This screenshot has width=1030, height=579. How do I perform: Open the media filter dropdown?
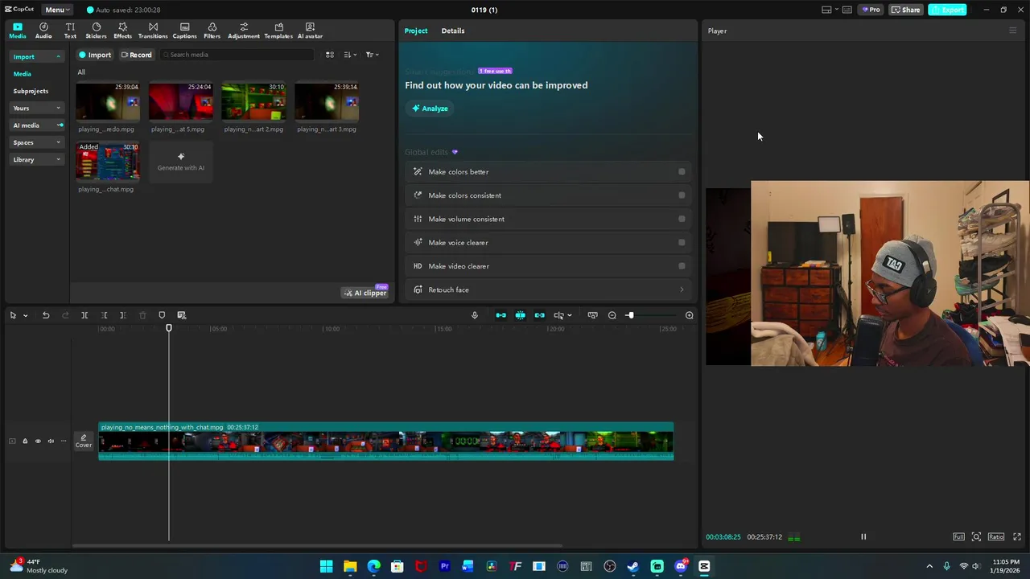click(x=372, y=55)
